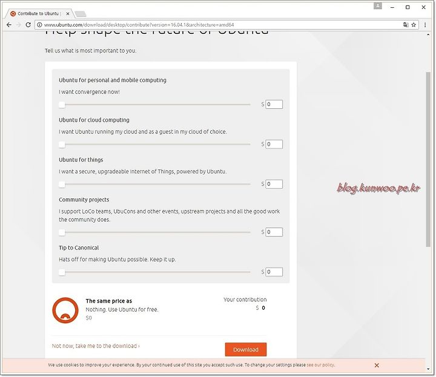Image resolution: width=436 pixels, height=377 pixels.
Task: Click 'Your contribution' label
Action: tap(245, 300)
